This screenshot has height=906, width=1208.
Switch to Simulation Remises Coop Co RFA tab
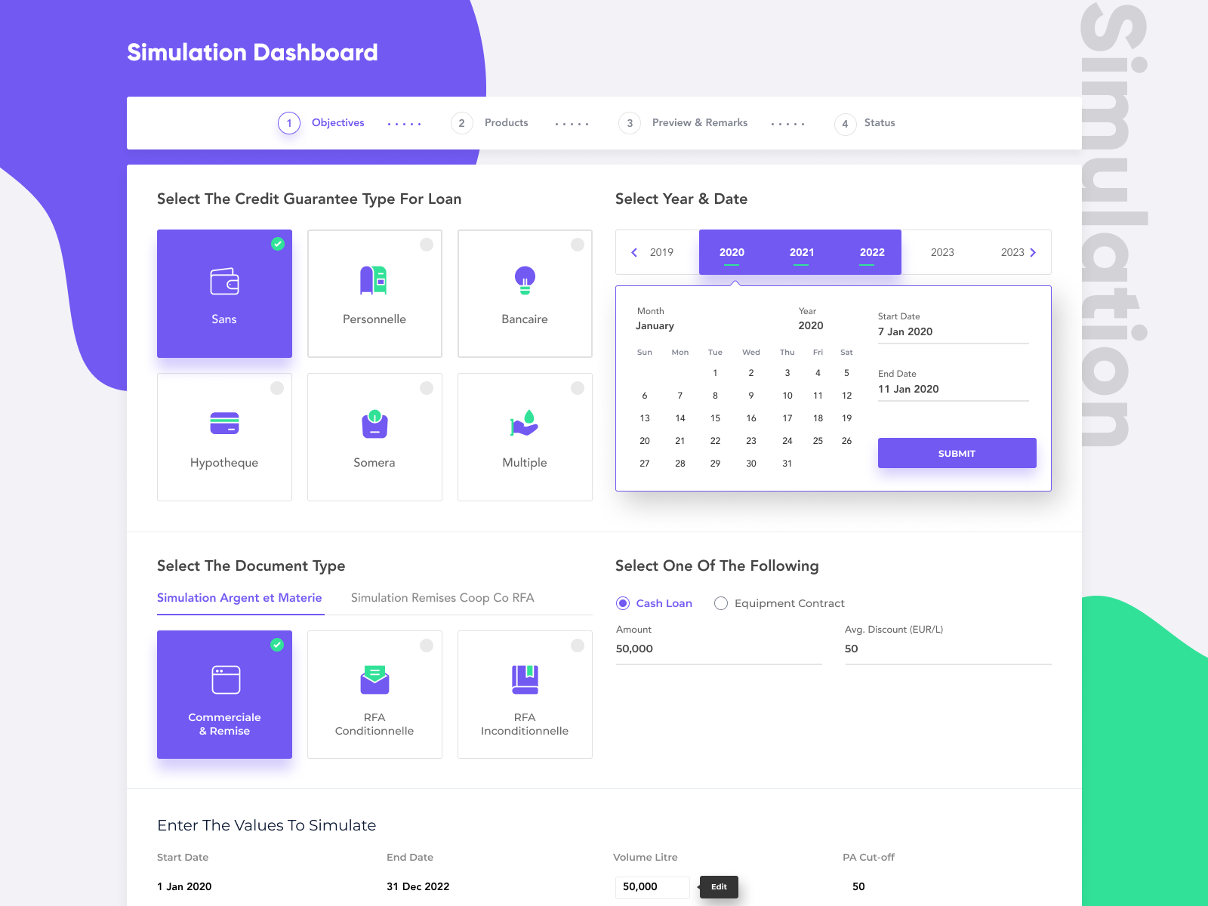point(442,597)
